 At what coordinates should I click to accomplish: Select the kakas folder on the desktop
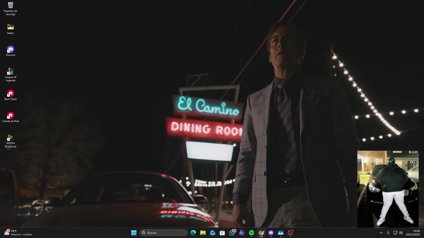tap(11, 29)
